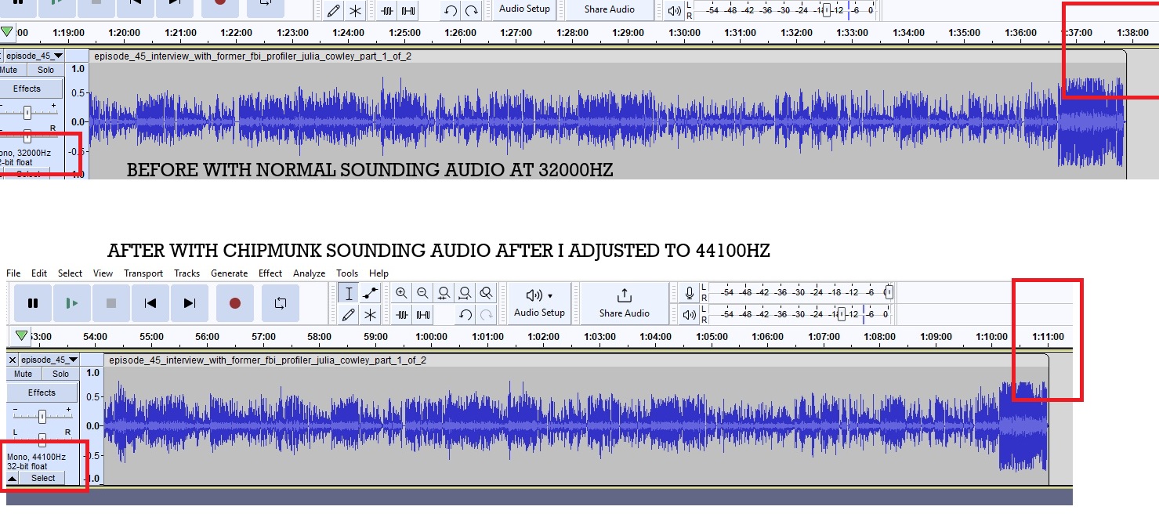Toggle Solo on the 44100Hz track
The width and height of the screenshot is (1159, 521).
tap(60, 374)
